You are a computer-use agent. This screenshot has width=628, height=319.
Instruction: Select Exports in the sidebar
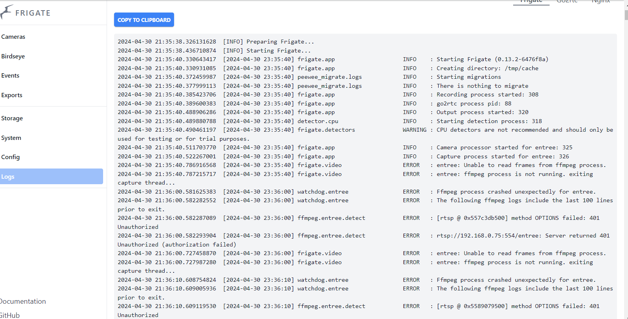pyautogui.click(x=12, y=95)
